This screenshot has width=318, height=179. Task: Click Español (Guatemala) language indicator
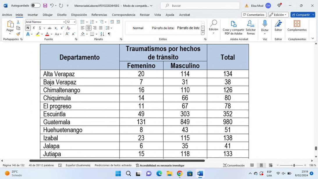(x=78, y=165)
